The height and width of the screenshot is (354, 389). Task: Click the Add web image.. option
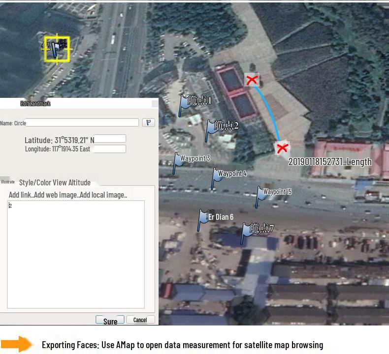[56, 195]
